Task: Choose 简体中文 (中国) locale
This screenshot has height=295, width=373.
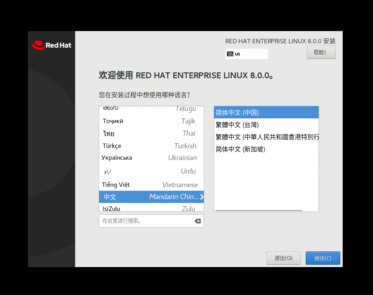Action: click(x=266, y=112)
